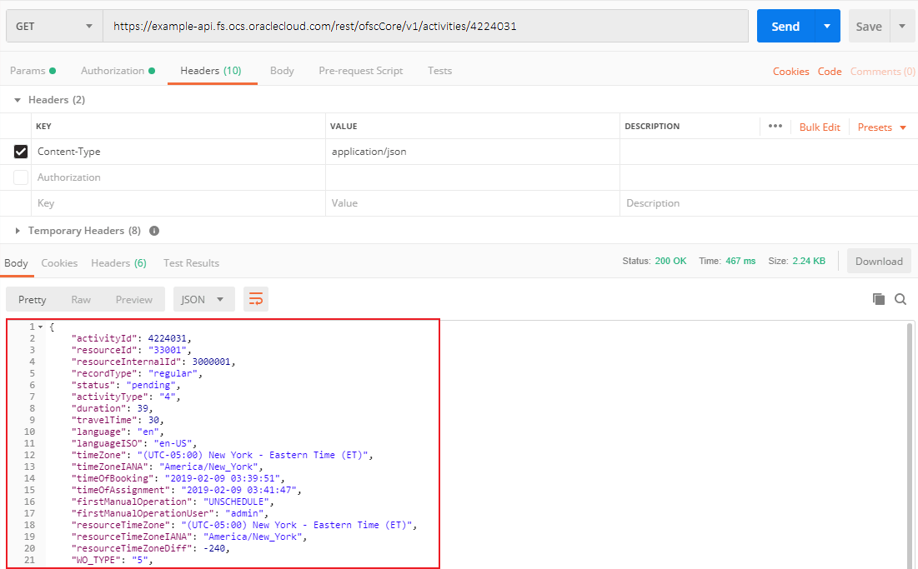
Task: Open the GET method dropdown
Action: click(54, 26)
